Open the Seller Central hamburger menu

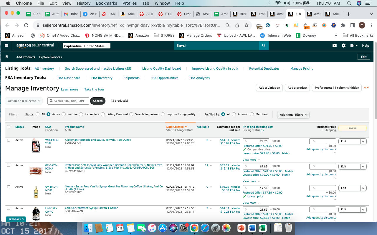[6, 46]
